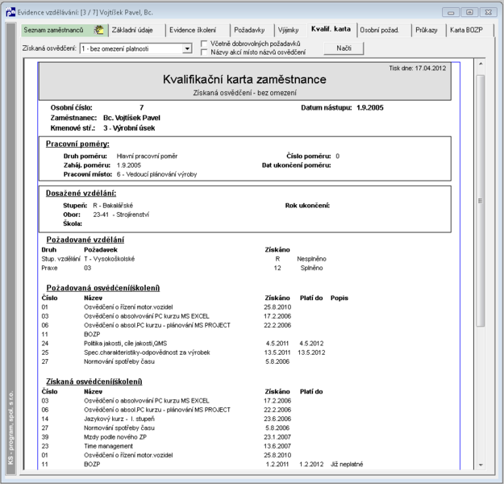Click the employee list icon on first tab

click(x=99, y=30)
